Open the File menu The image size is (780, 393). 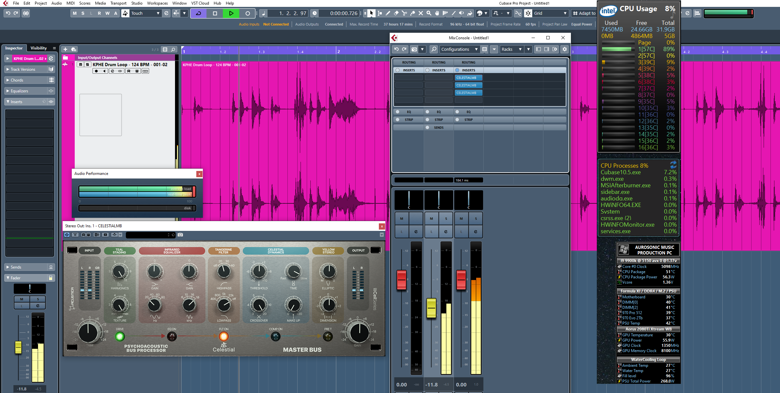pos(16,3)
